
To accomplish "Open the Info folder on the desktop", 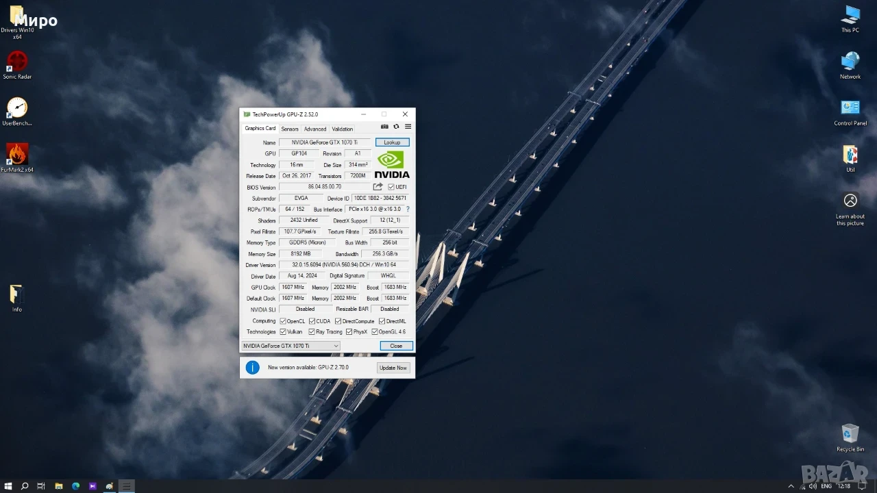I will 16,299.
